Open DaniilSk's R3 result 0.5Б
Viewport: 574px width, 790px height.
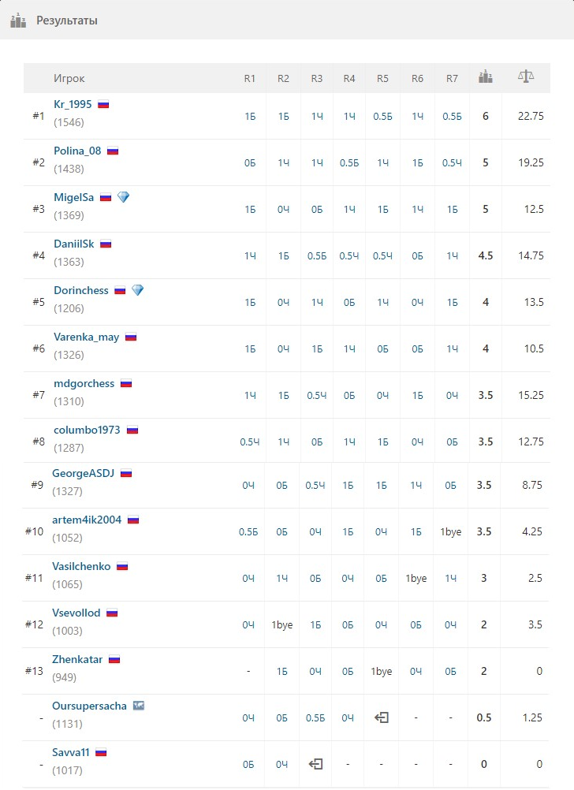(316, 256)
